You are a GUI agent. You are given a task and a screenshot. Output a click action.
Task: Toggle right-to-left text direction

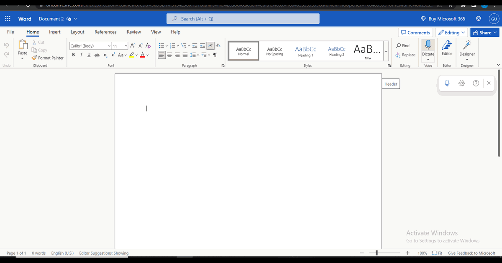tap(218, 46)
